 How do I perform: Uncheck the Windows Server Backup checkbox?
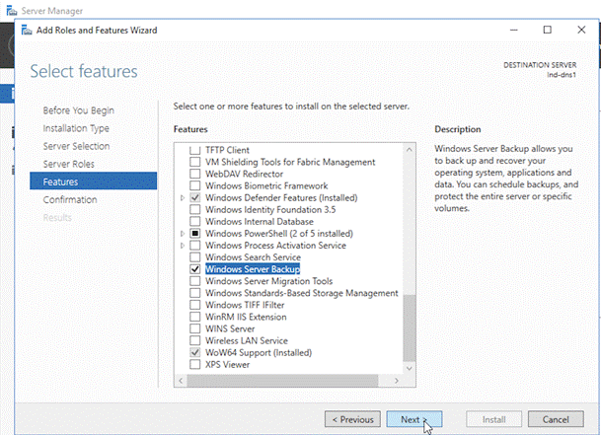194,268
